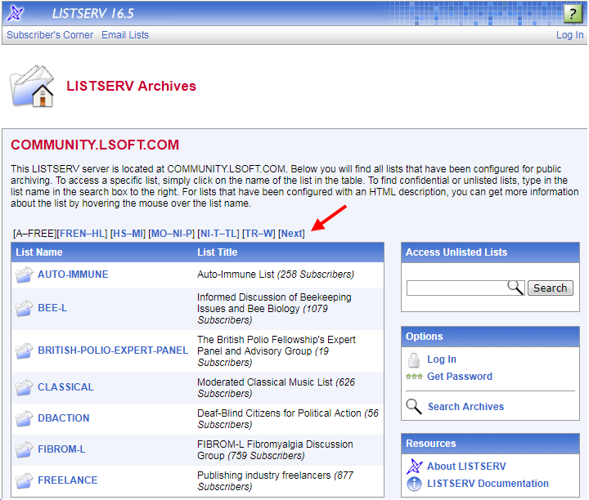Click the folder icon beside CLASSICAL
Viewport: 589px width, 500px height.
coord(25,387)
